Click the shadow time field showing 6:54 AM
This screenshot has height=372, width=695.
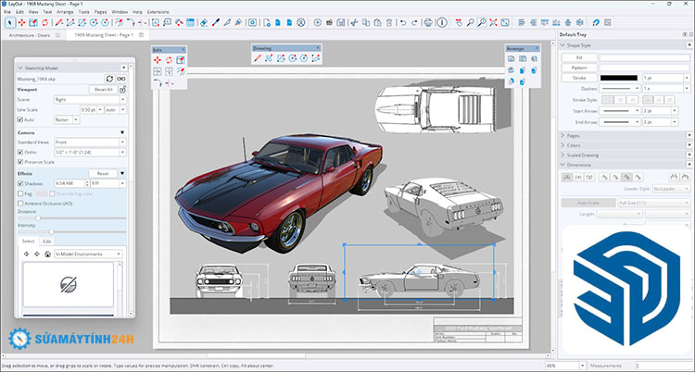coord(71,183)
